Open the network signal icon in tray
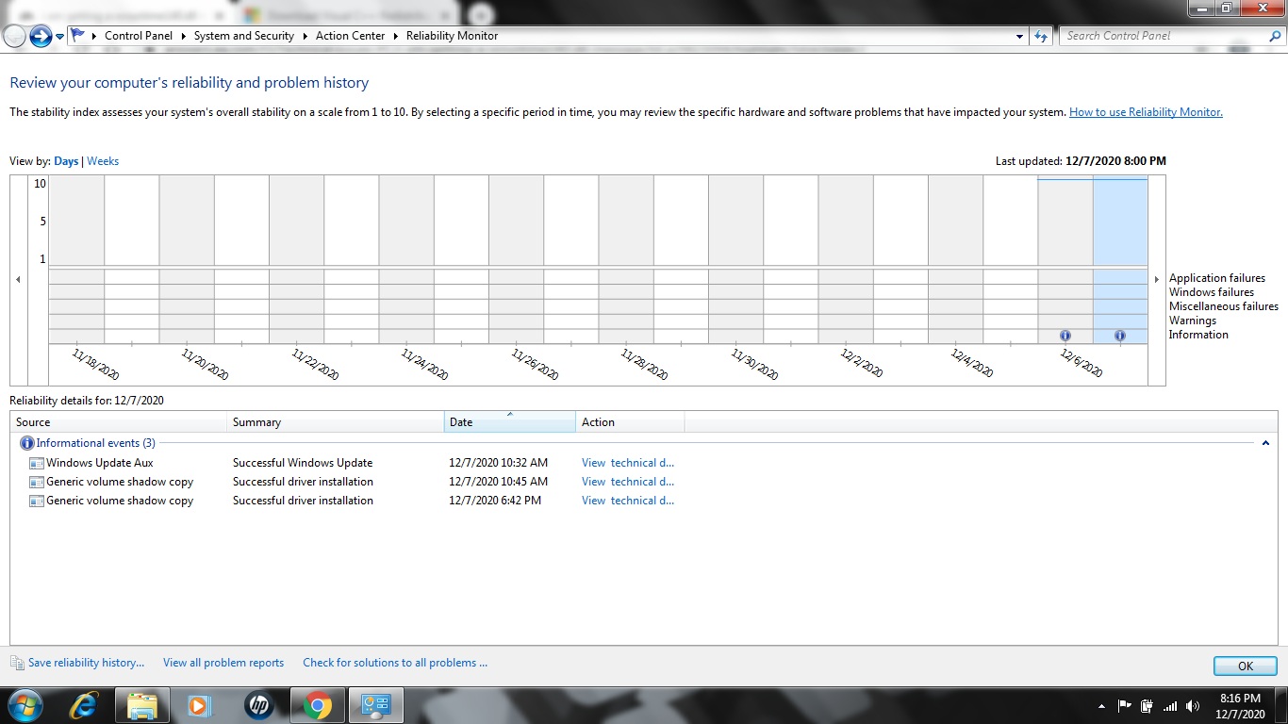1288x724 pixels. click(x=1170, y=706)
